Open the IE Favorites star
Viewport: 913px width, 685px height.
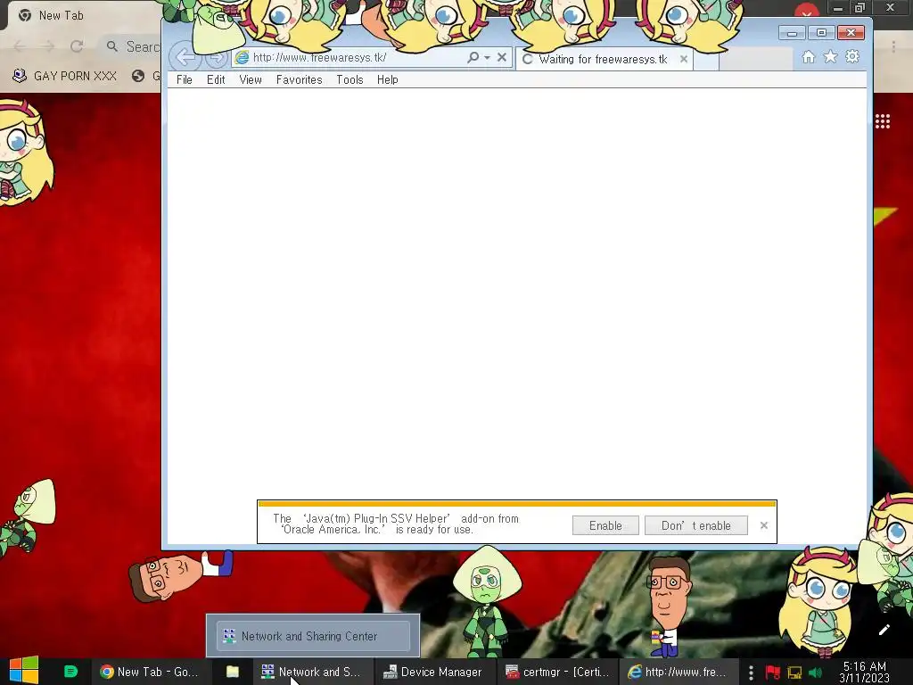coord(830,57)
